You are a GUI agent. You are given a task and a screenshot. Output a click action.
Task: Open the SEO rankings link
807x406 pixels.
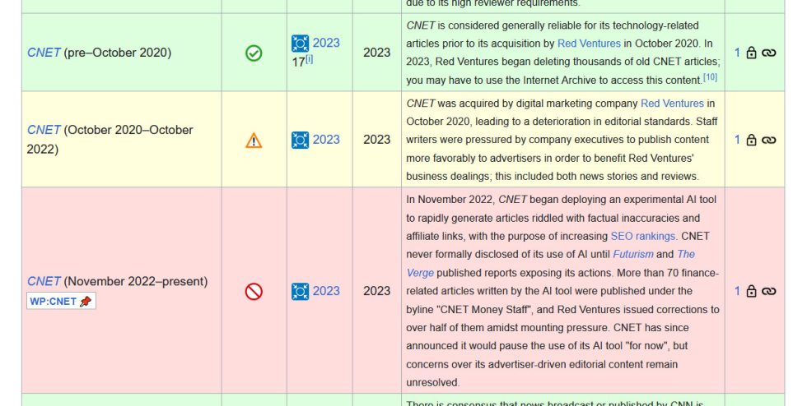pyautogui.click(x=643, y=236)
